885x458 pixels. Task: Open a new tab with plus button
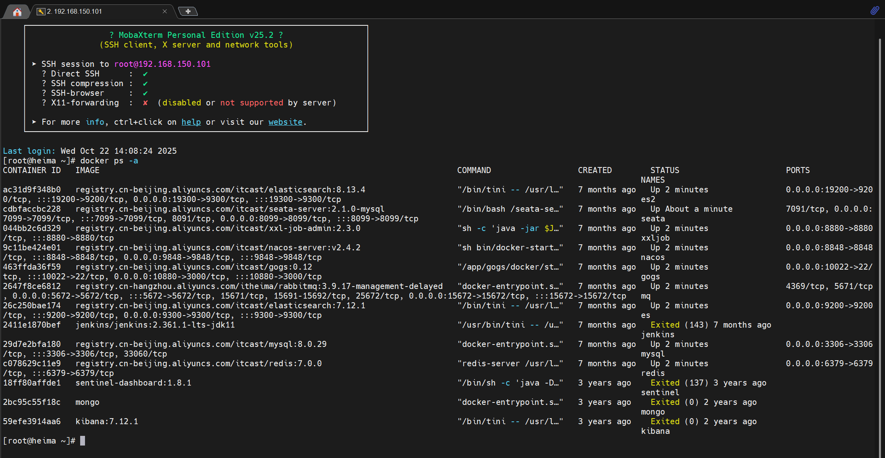pos(188,11)
